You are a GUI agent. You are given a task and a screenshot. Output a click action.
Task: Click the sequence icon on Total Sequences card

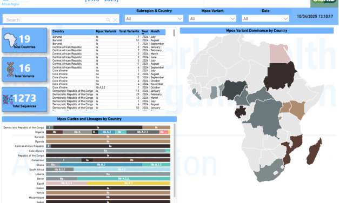[x=8, y=99]
